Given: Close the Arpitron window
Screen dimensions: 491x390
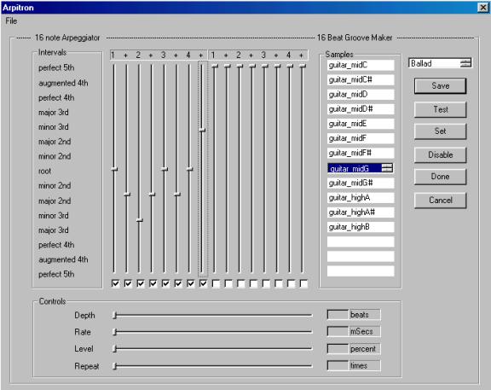Looking at the screenshot, I should (482, 7).
